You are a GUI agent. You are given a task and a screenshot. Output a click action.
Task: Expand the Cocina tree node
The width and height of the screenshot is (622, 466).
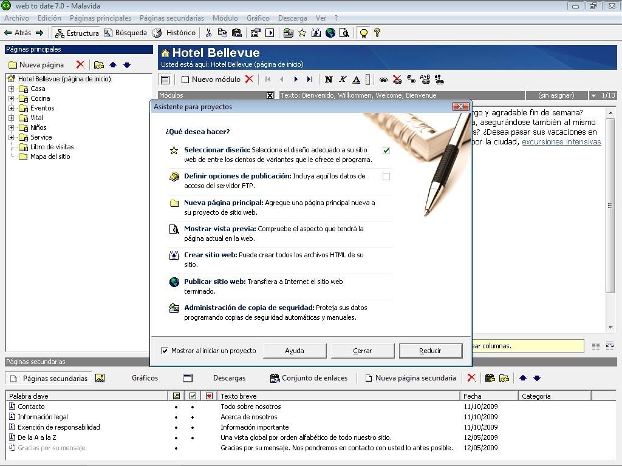[11, 98]
